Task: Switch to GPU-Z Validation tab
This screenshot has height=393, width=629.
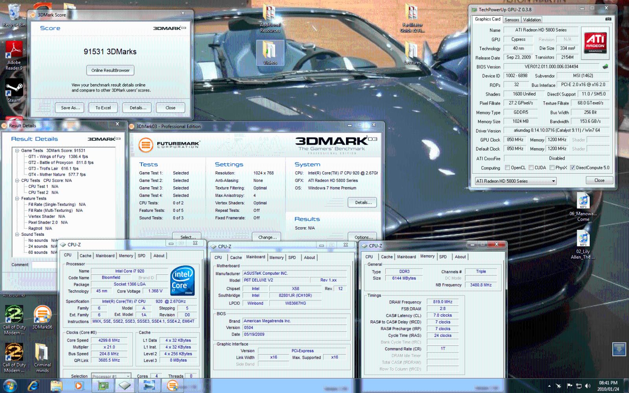Action: 532,20
